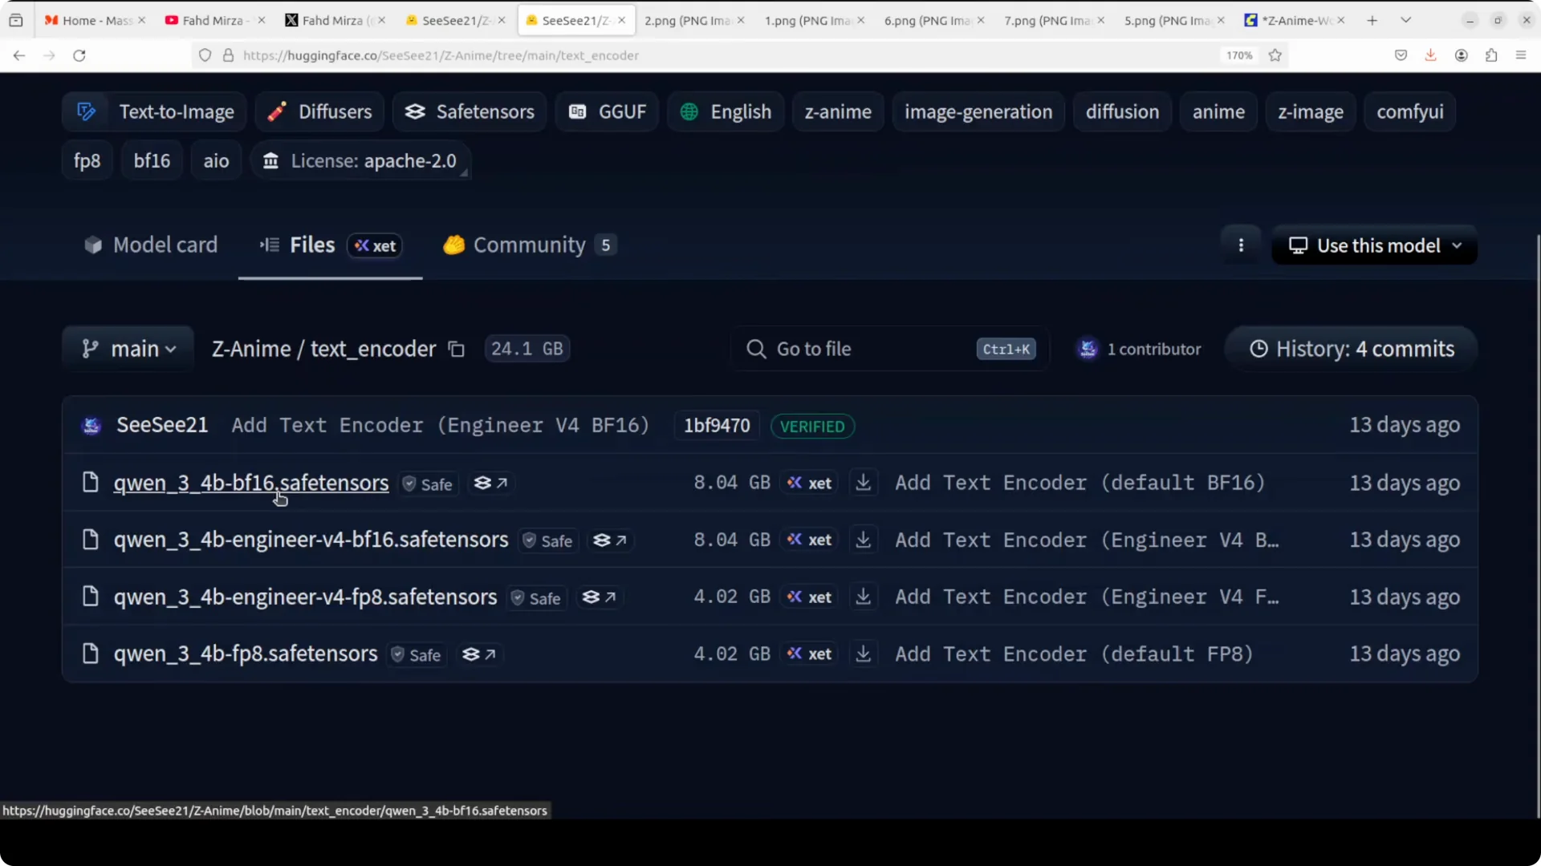This screenshot has height=866, width=1541.
Task: Open safetensors viewer for engineer-v4-fp8 file
Action: click(599, 597)
